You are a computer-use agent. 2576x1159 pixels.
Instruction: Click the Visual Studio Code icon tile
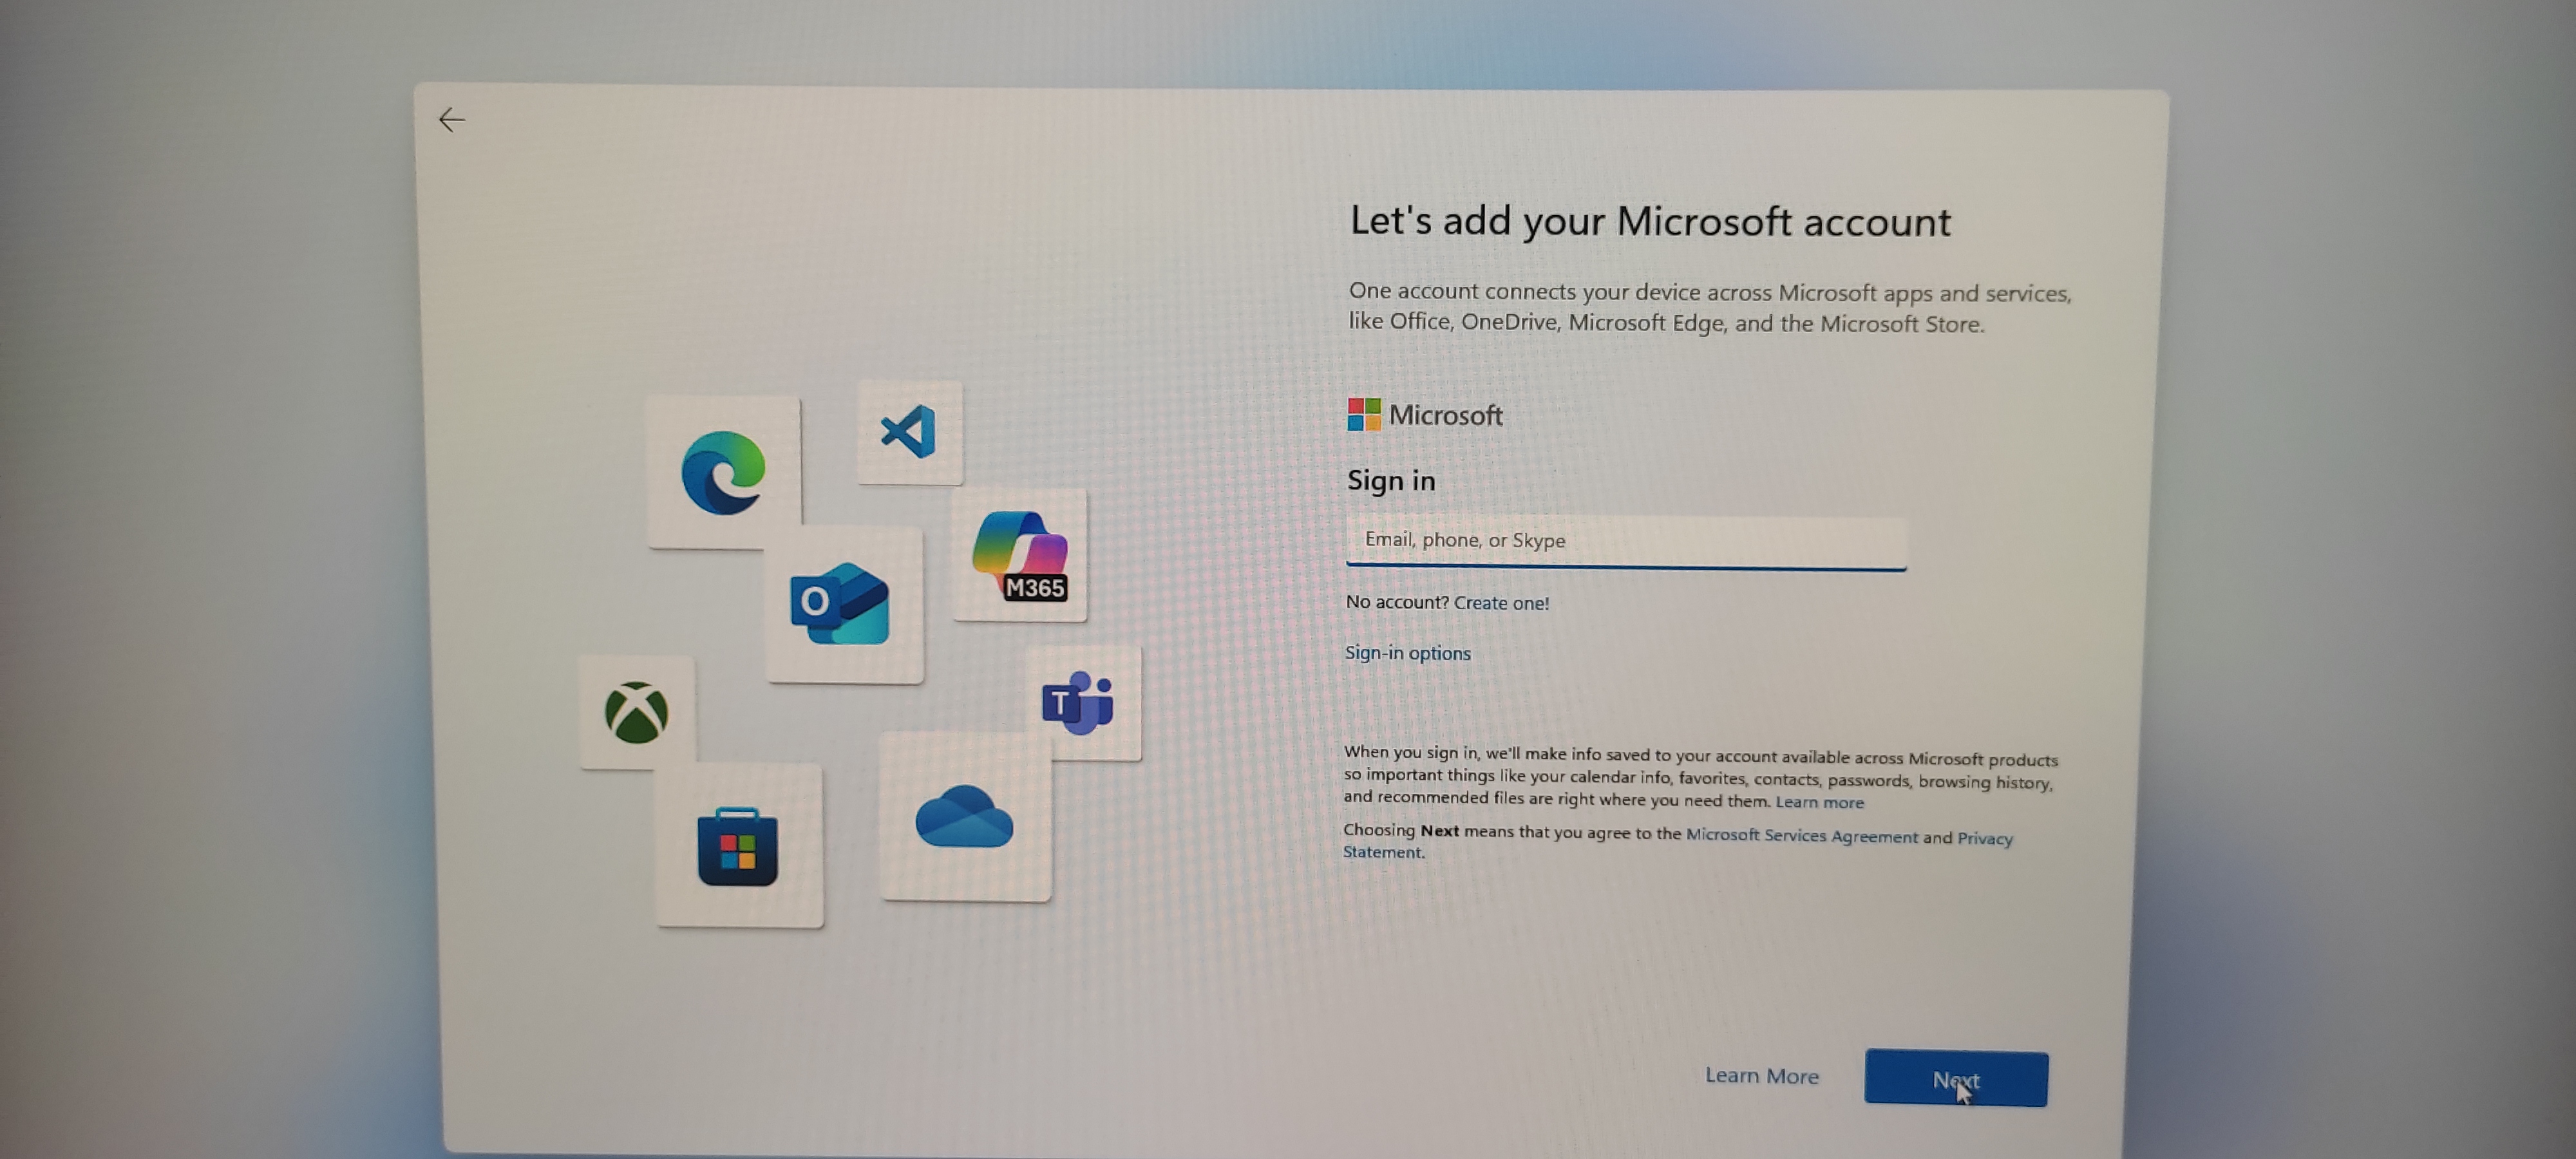click(x=909, y=432)
